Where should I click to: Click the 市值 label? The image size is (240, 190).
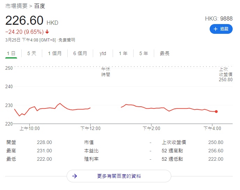tap(89, 143)
